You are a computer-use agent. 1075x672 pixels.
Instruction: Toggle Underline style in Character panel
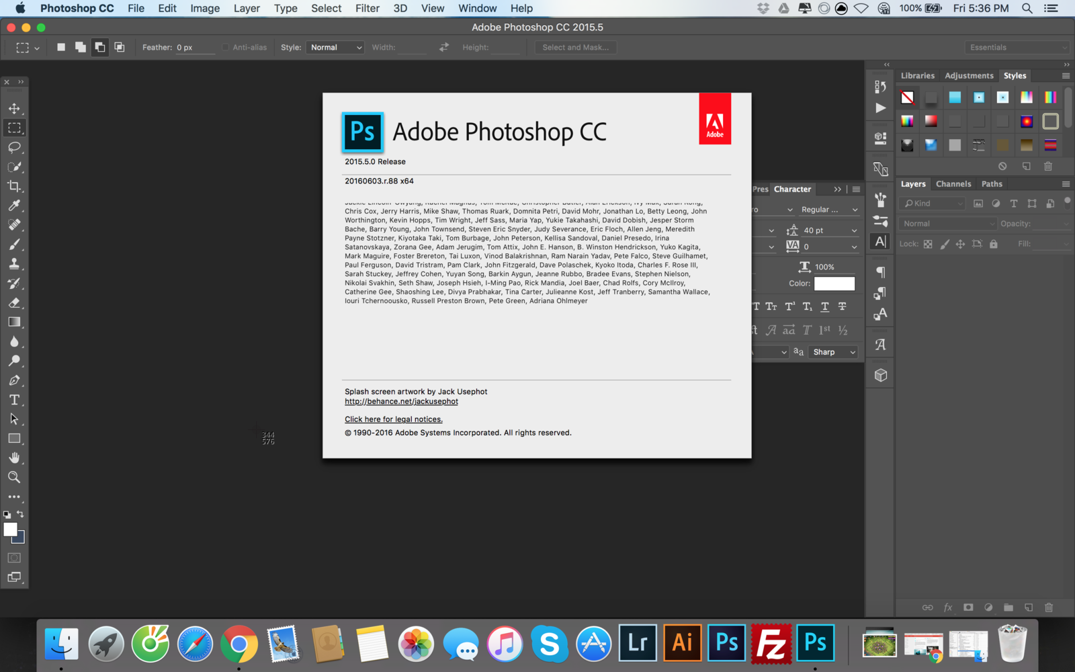825,306
